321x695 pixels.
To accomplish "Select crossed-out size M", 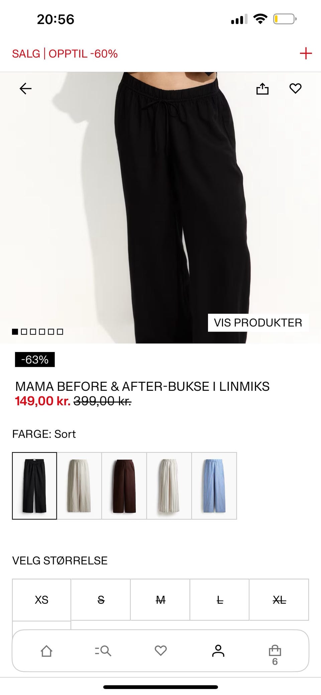I will [x=160, y=600].
